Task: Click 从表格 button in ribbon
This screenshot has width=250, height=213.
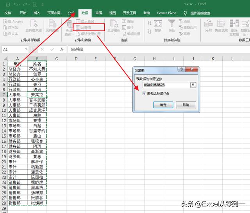Action: pyautogui.click(x=84, y=27)
